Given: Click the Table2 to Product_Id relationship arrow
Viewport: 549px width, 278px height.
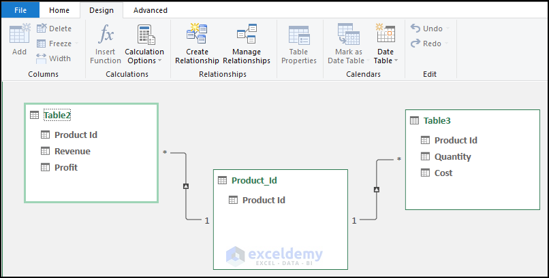Looking at the screenshot, I should tap(186, 186).
